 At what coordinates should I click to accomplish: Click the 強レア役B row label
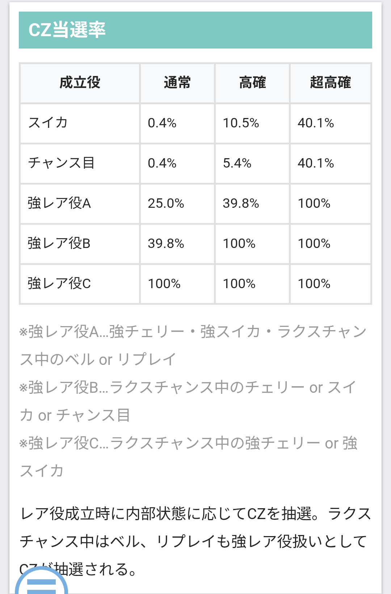pos(59,244)
